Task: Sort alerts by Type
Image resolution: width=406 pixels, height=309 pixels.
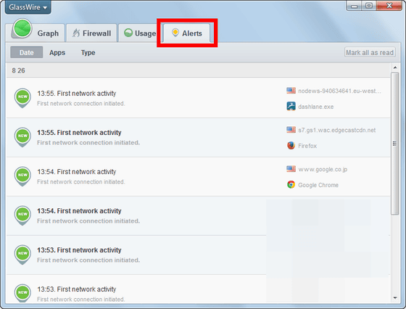Action: point(88,52)
